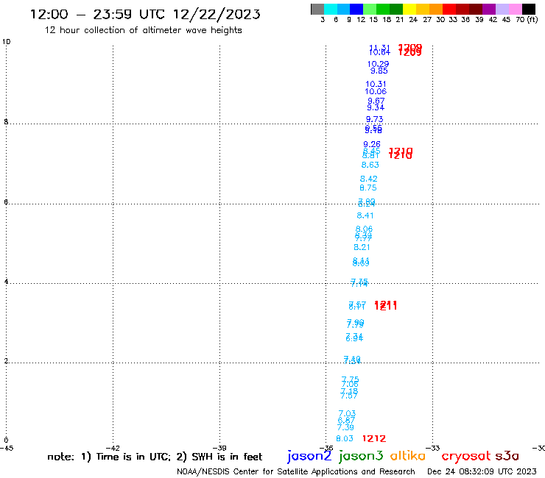Viewport: 545px width, 478px height.
Task: Click the '12:00 – 23:59 UTC 12/22/2023' title
Action: tap(145, 14)
